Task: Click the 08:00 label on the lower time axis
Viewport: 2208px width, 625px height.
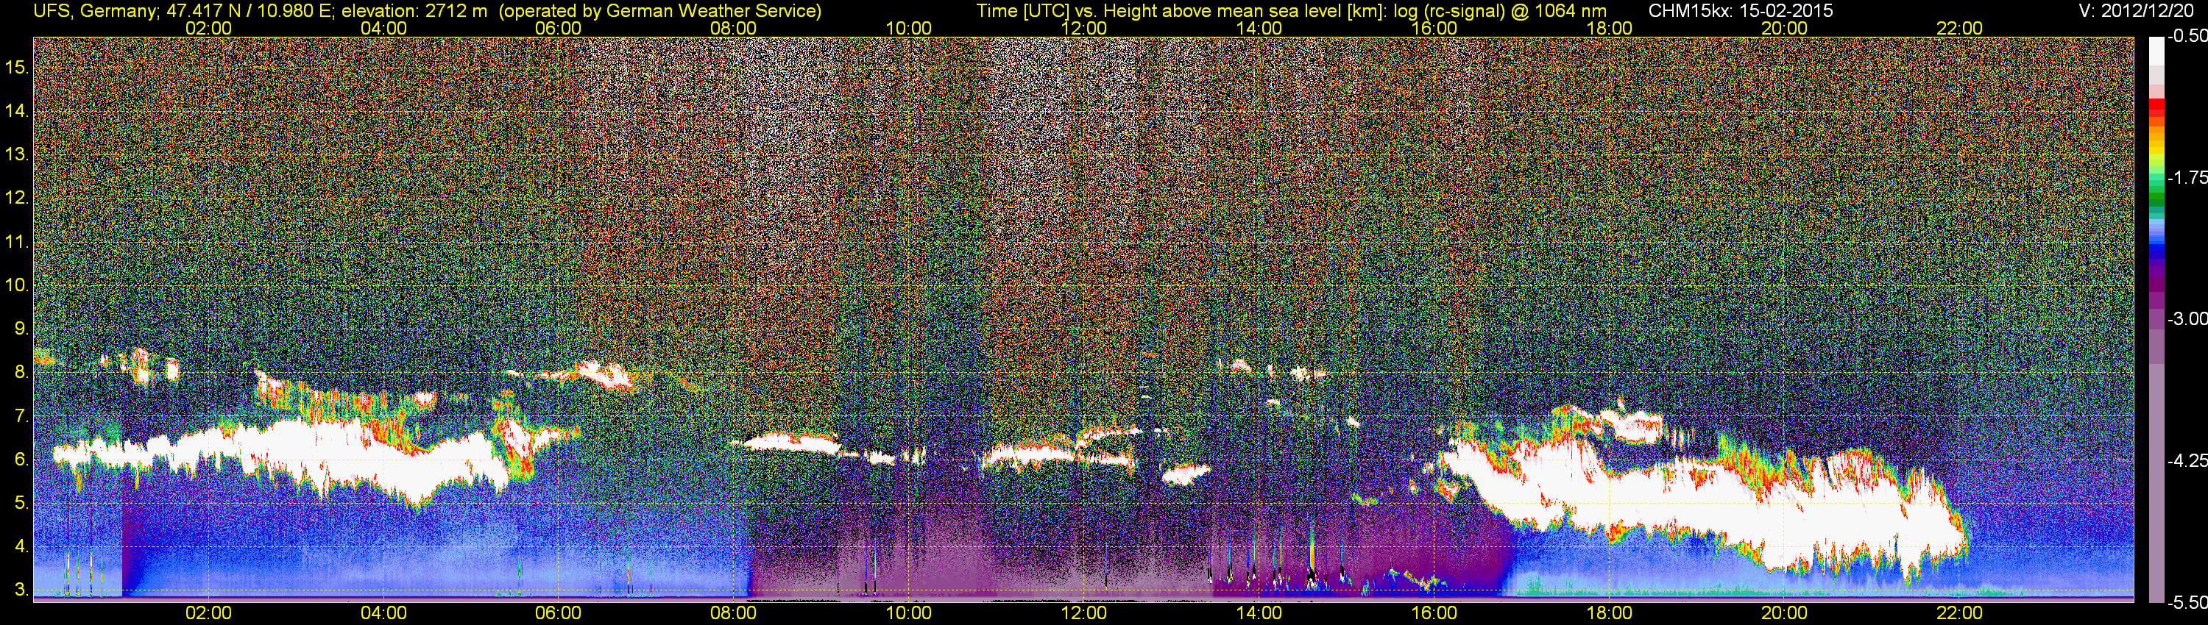Action: point(734,613)
